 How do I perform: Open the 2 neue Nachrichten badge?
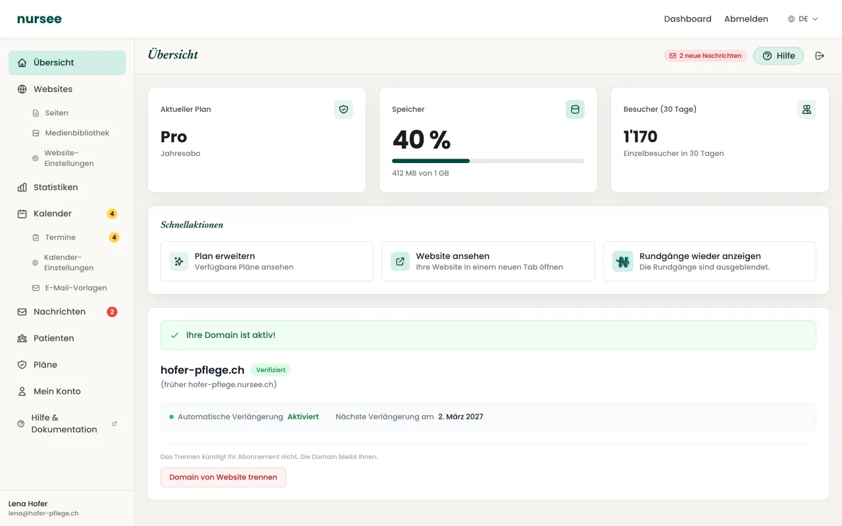click(705, 56)
